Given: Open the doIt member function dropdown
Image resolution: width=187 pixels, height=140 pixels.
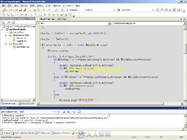Looking at the screenshot, I should point(185,23).
